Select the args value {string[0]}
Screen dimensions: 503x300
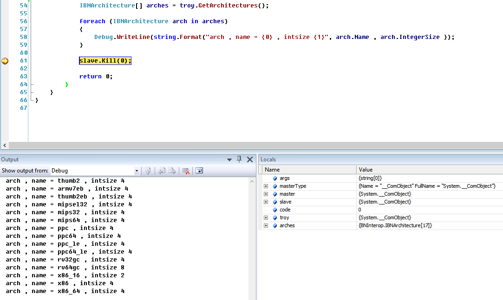click(370, 179)
